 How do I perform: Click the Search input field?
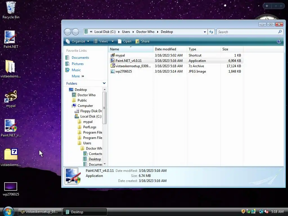pos(247,32)
